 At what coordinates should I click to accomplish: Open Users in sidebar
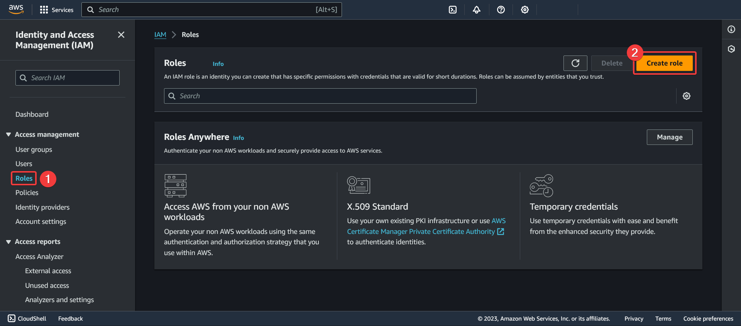click(24, 164)
